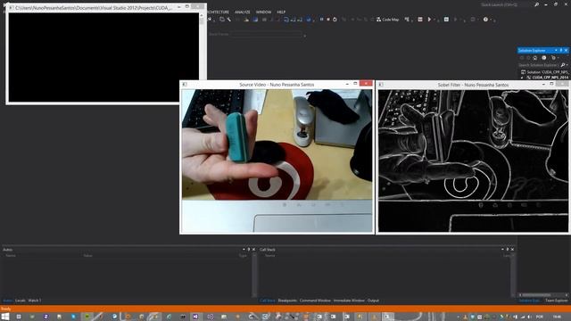
Task: Click the information circle toolbar icon
Action: (485, 20)
